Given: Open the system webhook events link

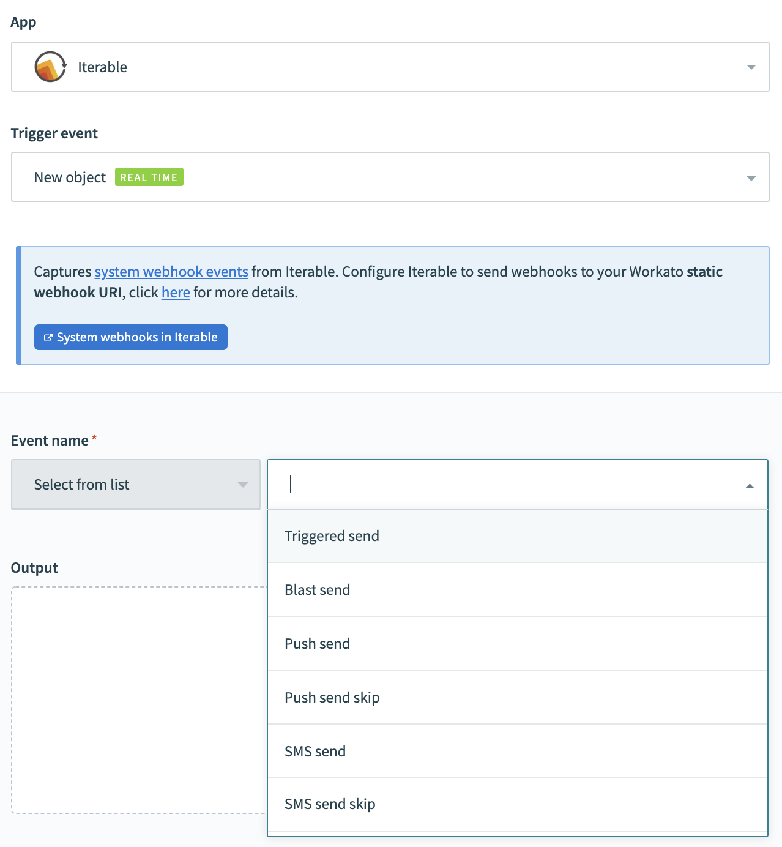Looking at the screenshot, I should (x=171, y=272).
